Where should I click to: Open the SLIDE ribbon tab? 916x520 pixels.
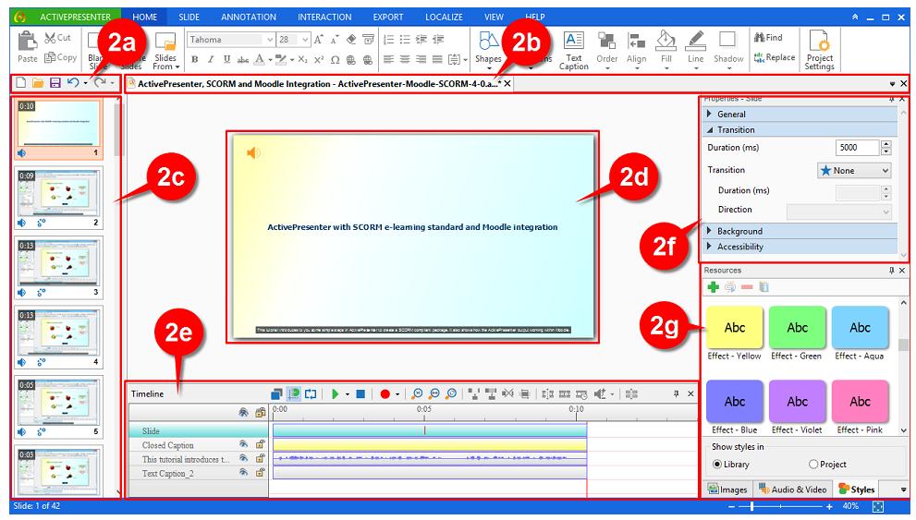pyautogui.click(x=189, y=17)
